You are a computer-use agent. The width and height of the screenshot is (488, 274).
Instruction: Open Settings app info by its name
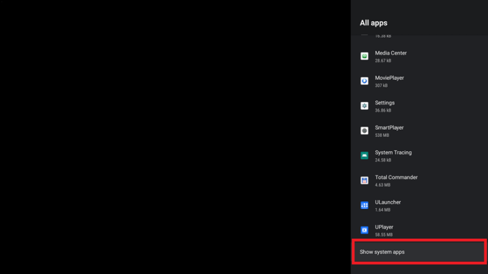385,103
